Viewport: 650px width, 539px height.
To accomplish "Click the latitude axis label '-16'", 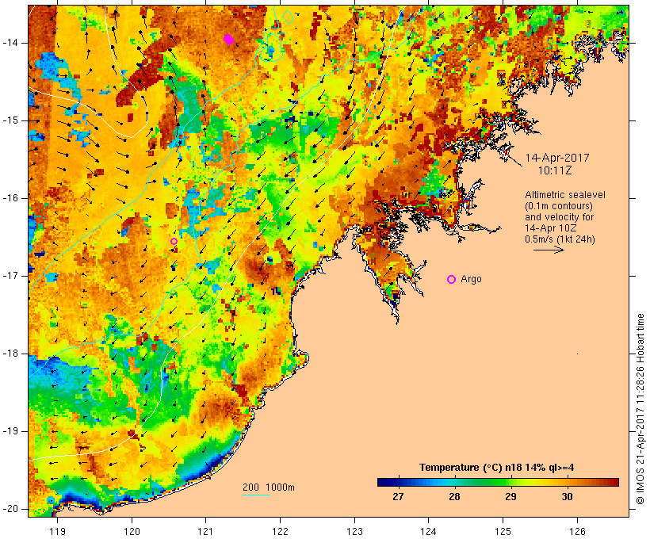I will [10, 198].
